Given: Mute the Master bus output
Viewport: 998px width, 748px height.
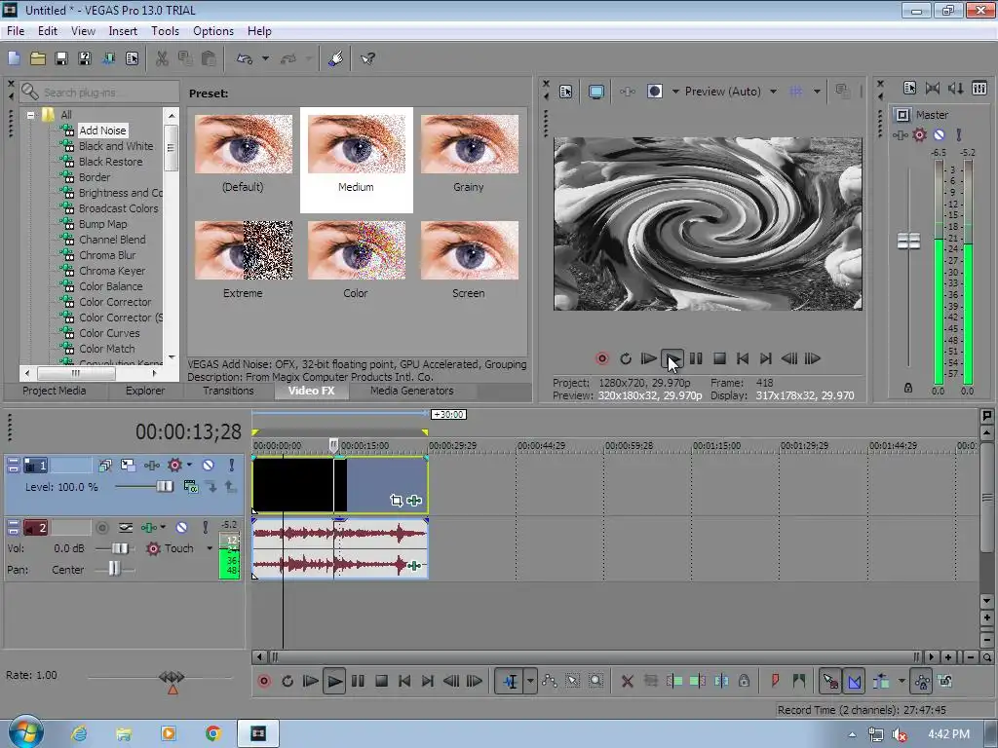Looking at the screenshot, I should click(x=939, y=134).
